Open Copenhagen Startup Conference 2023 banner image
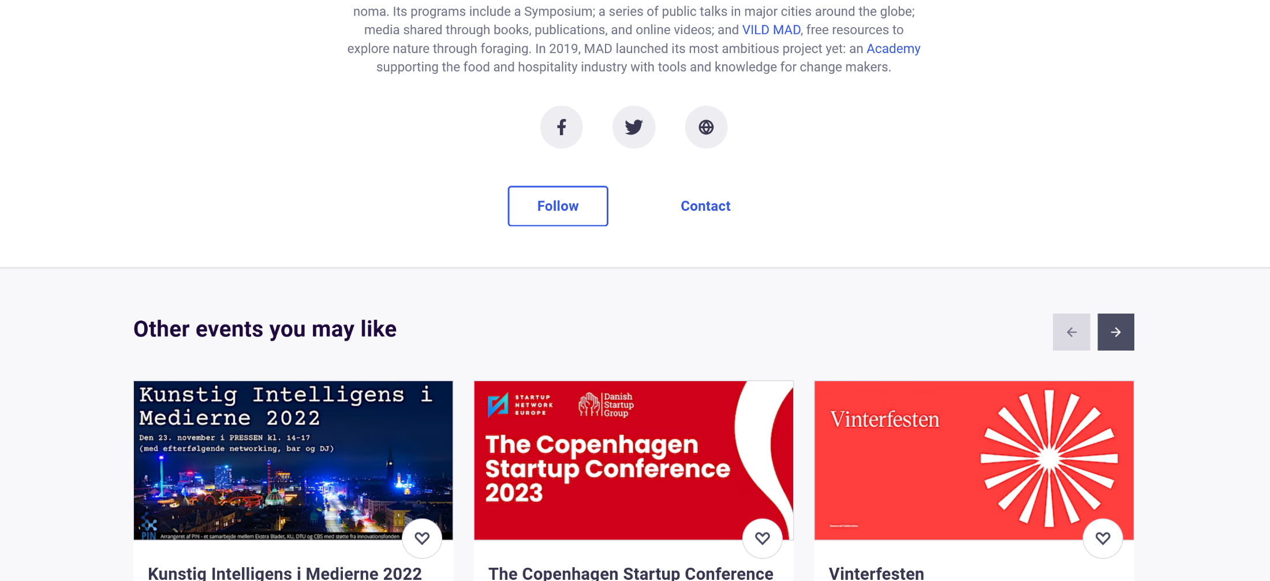This screenshot has width=1270, height=581. pyautogui.click(x=633, y=460)
